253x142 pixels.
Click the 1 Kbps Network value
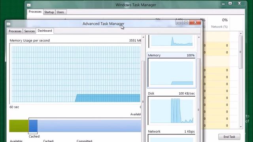point(189,131)
